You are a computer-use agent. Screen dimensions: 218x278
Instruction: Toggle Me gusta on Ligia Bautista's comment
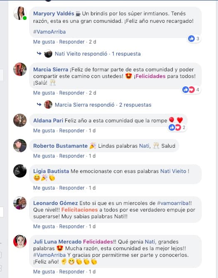coord(44,188)
